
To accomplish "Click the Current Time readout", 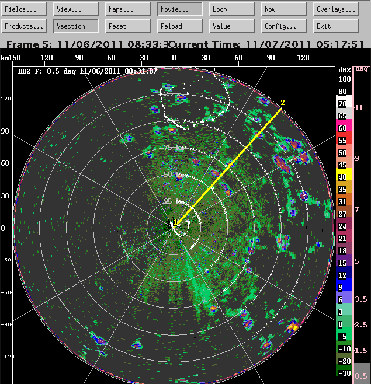I will pyautogui.click(x=266, y=44).
